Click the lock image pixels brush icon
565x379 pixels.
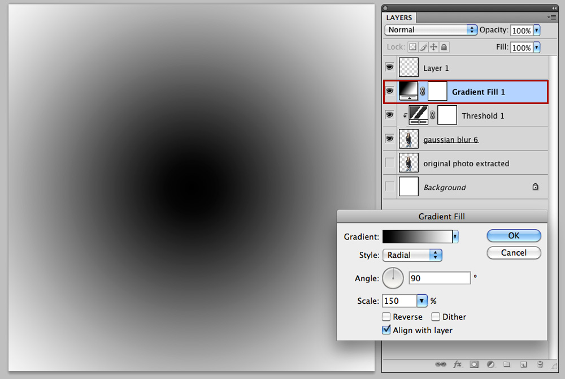pos(423,48)
